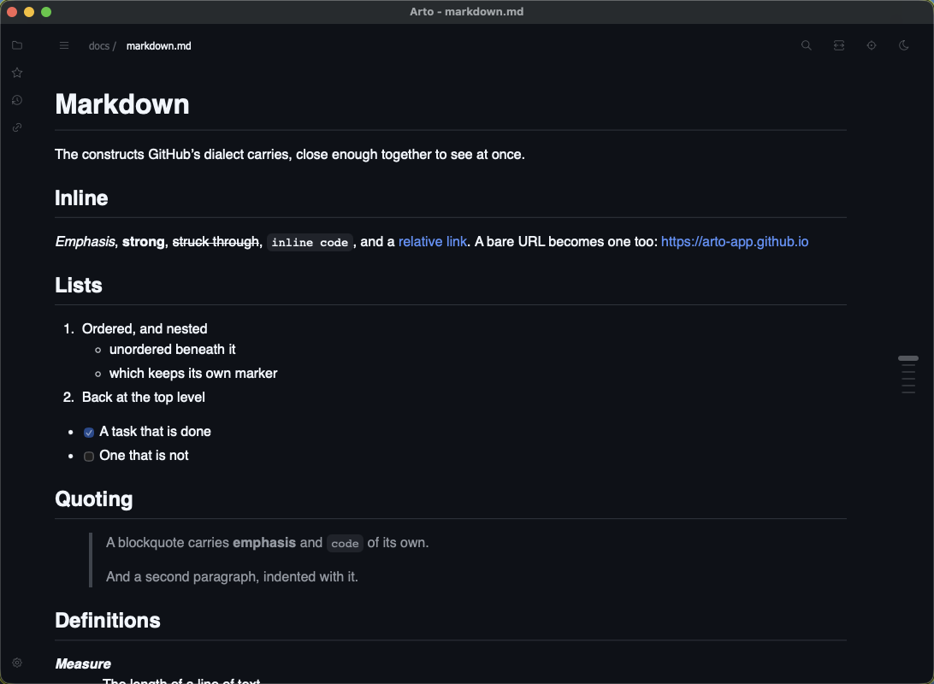The width and height of the screenshot is (934, 684).
Task: Switch theme using the moon icon
Action: [x=903, y=45]
